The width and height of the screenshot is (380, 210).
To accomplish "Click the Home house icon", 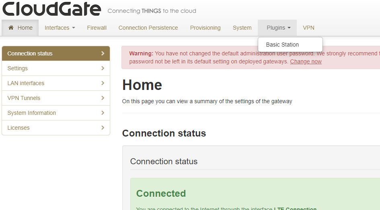I will (11, 28).
